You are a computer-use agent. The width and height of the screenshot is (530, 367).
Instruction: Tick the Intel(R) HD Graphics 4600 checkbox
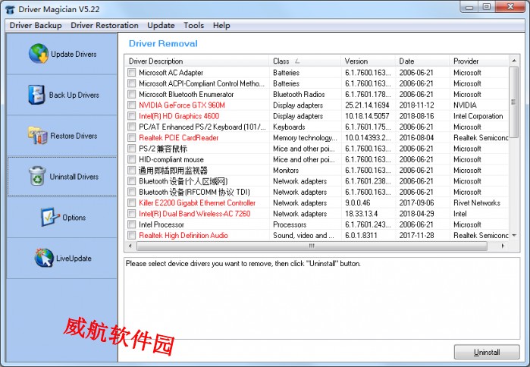[132, 116]
